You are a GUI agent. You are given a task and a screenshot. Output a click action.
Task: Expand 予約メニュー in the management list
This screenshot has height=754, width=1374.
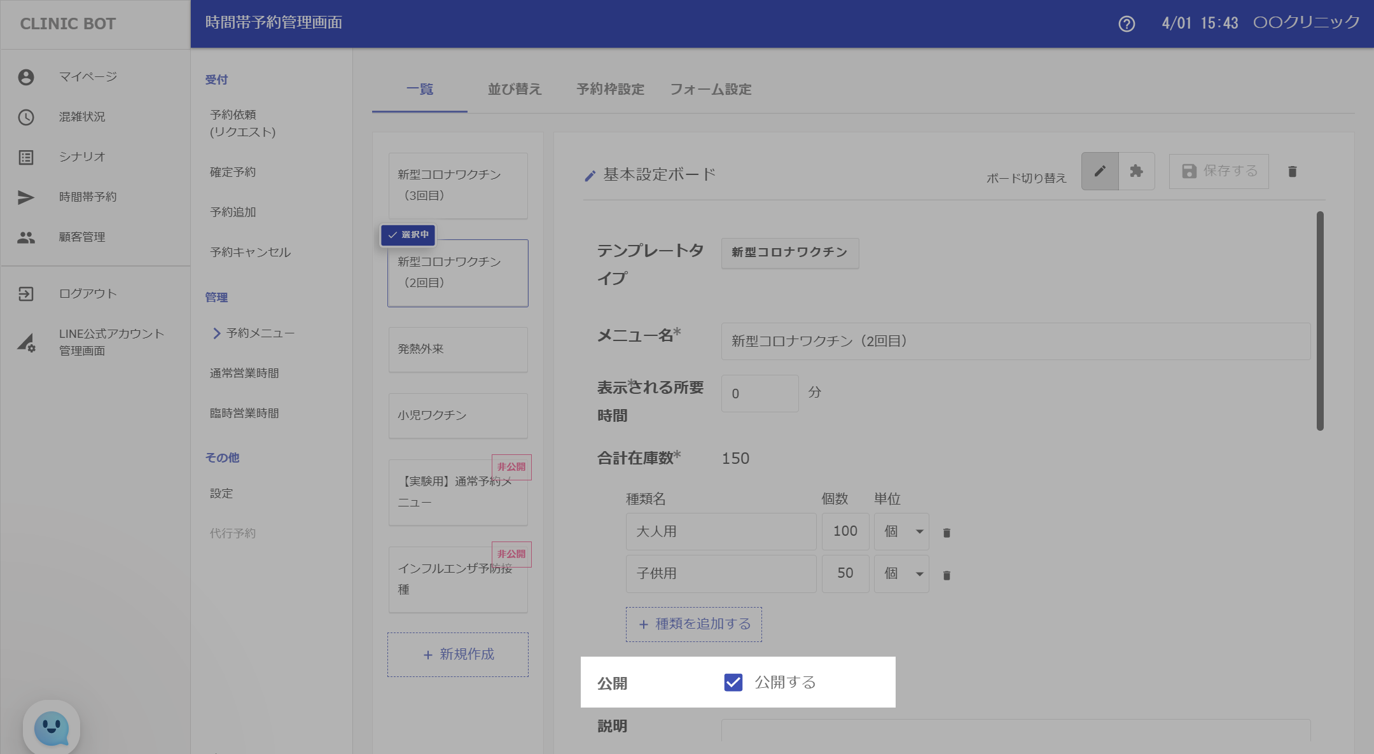pyautogui.click(x=253, y=333)
